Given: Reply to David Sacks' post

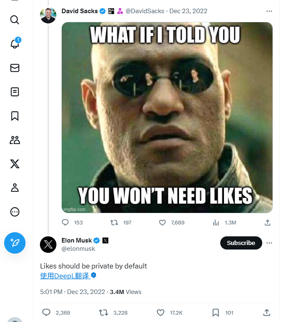Looking at the screenshot, I should point(65,222).
